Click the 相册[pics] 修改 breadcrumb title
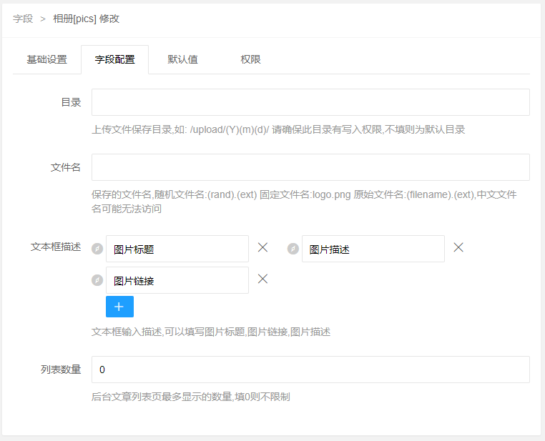Screen dimensions: 545x441 (x=87, y=19)
